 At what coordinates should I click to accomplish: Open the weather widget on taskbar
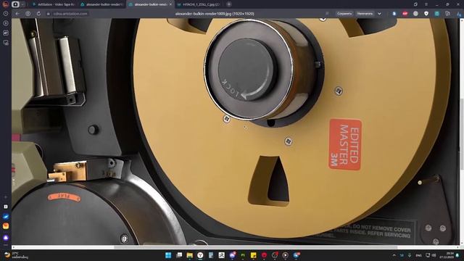click(16, 255)
